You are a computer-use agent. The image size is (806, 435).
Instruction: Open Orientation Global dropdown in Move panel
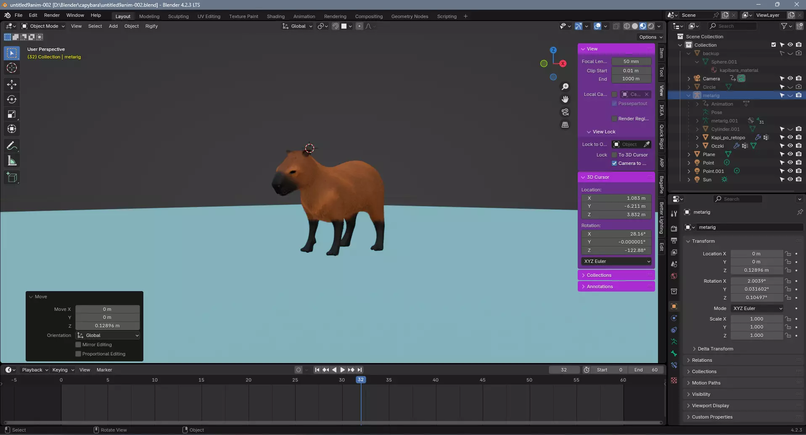(x=108, y=335)
